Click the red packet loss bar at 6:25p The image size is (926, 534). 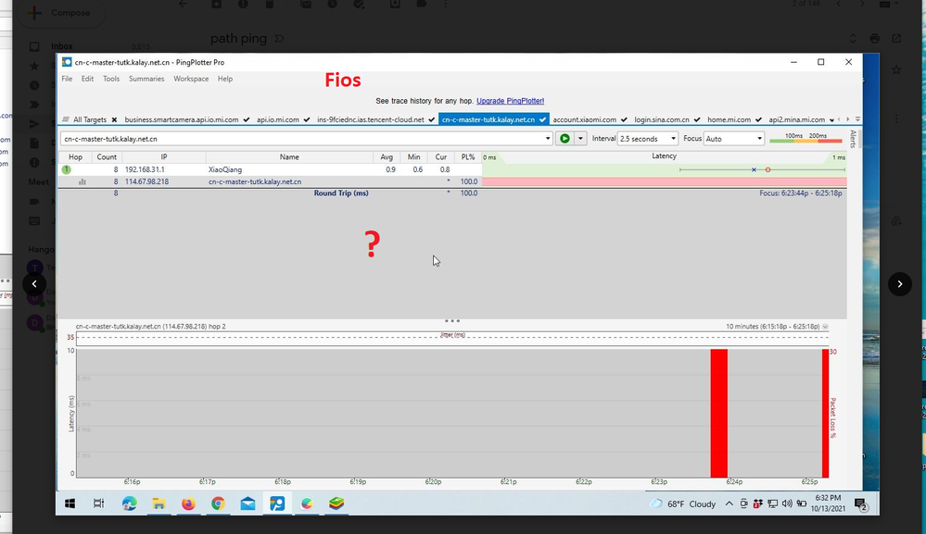coord(825,413)
